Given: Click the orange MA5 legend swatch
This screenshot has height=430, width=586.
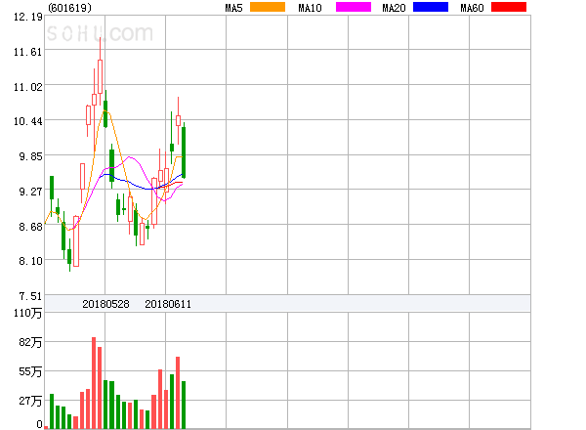Looking at the screenshot, I should tap(268, 7).
